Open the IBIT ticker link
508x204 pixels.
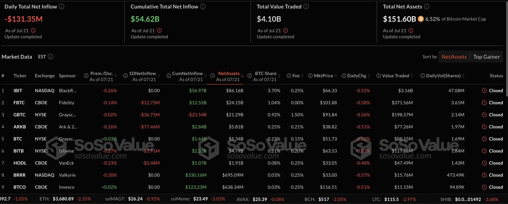point(18,91)
